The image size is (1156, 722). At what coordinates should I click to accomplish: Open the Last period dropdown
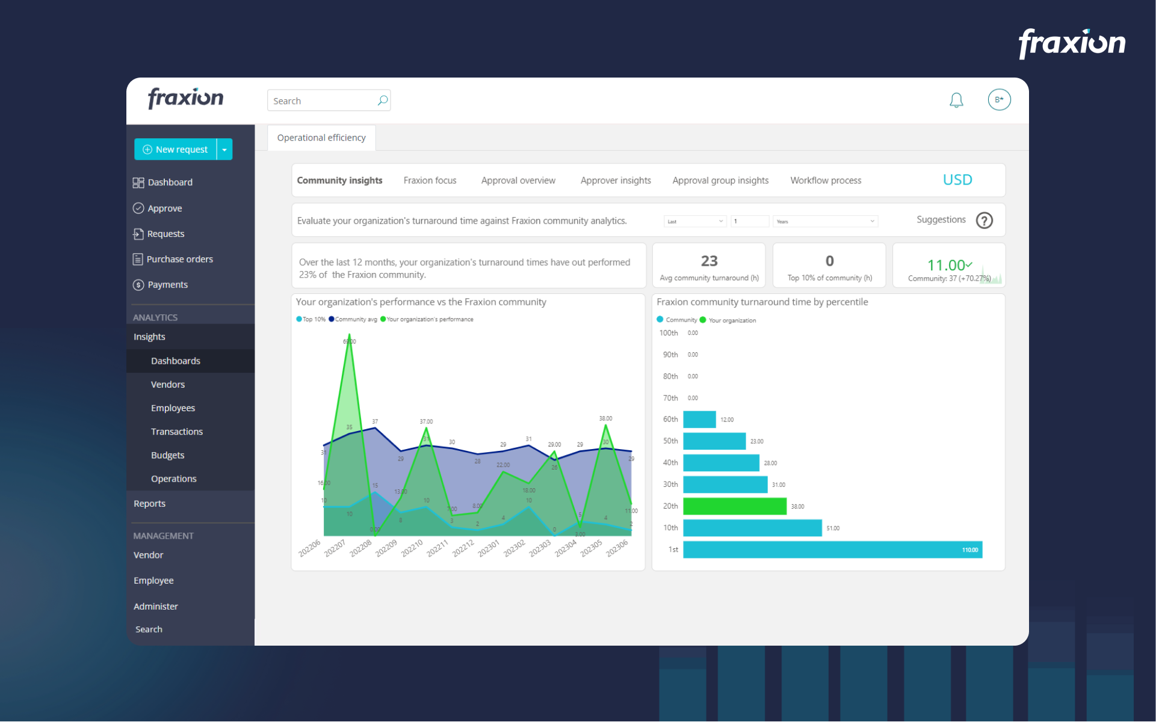(695, 221)
